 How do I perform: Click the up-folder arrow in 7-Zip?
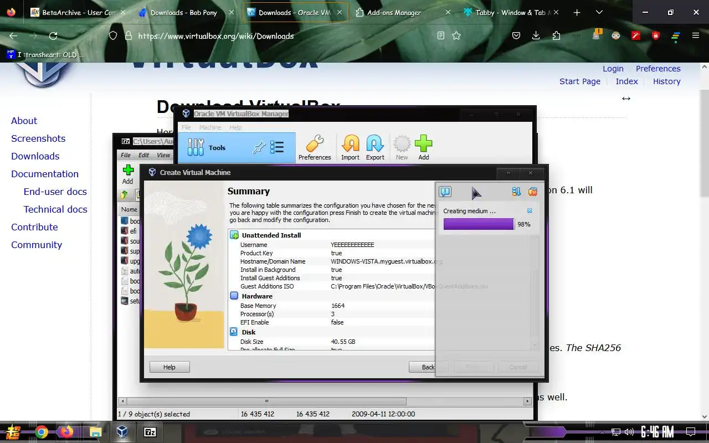pyautogui.click(x=125, y=195)
